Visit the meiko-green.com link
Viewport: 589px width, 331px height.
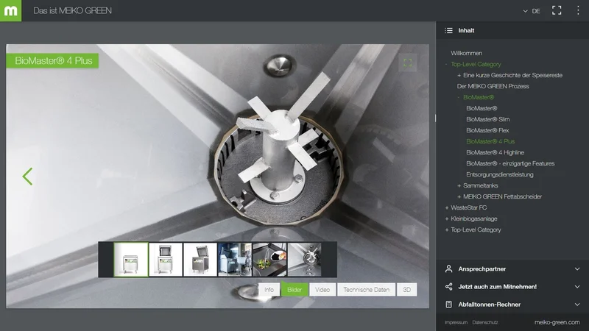[557, 322]
